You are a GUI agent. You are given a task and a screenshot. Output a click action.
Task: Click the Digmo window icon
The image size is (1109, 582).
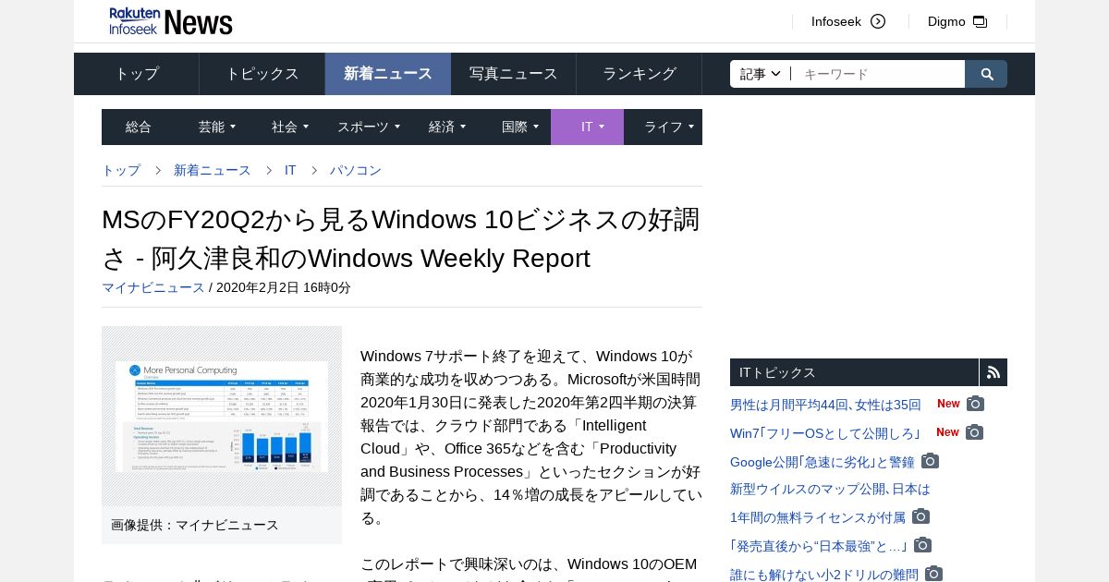(981, 21)
